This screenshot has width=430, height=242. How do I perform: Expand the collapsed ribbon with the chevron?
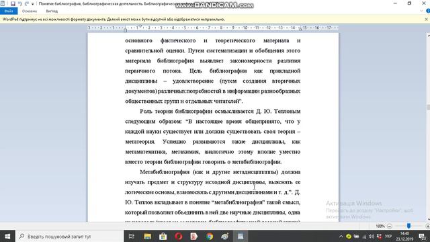tap(421, 11)
